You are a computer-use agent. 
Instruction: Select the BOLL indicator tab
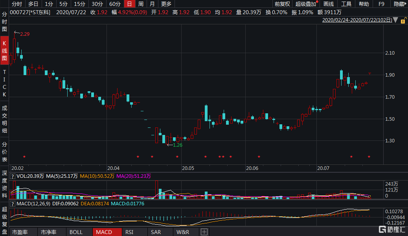pyautogui.click(x=76, y=232)
